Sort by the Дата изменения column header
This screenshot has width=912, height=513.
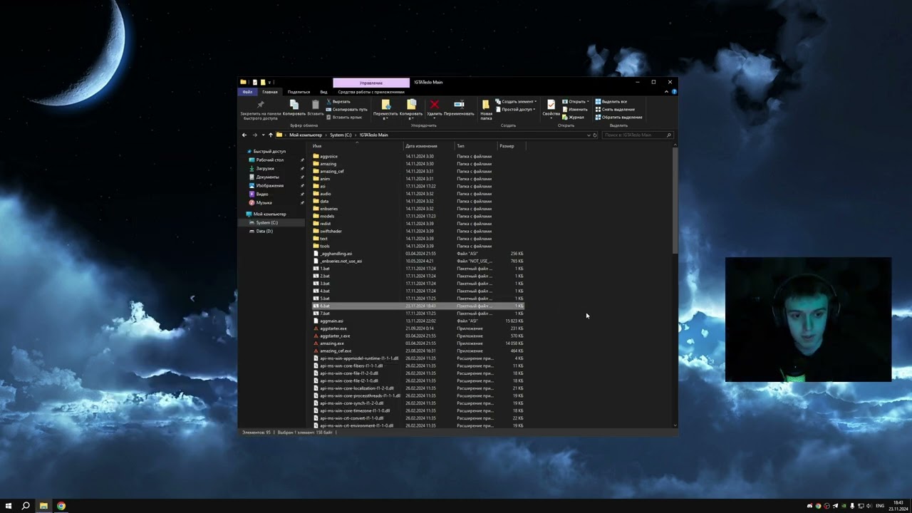pyautogui.click(x=429, y=146)
